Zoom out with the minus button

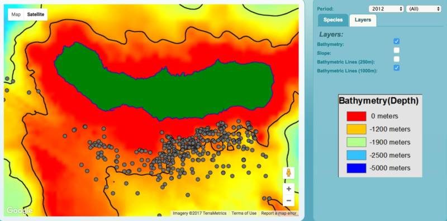click(288, 200)
